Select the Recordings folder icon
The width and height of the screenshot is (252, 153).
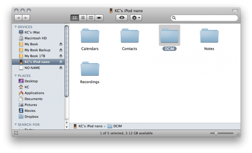coord(90,69)
